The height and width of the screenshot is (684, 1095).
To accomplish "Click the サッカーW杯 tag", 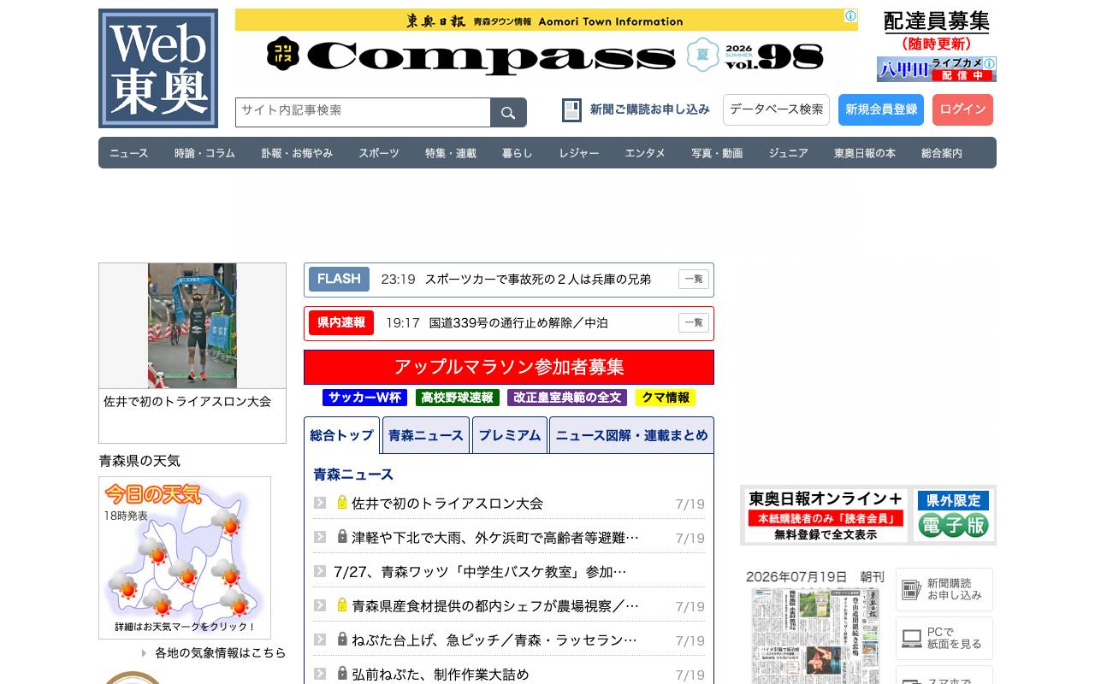I will (364, 398).
